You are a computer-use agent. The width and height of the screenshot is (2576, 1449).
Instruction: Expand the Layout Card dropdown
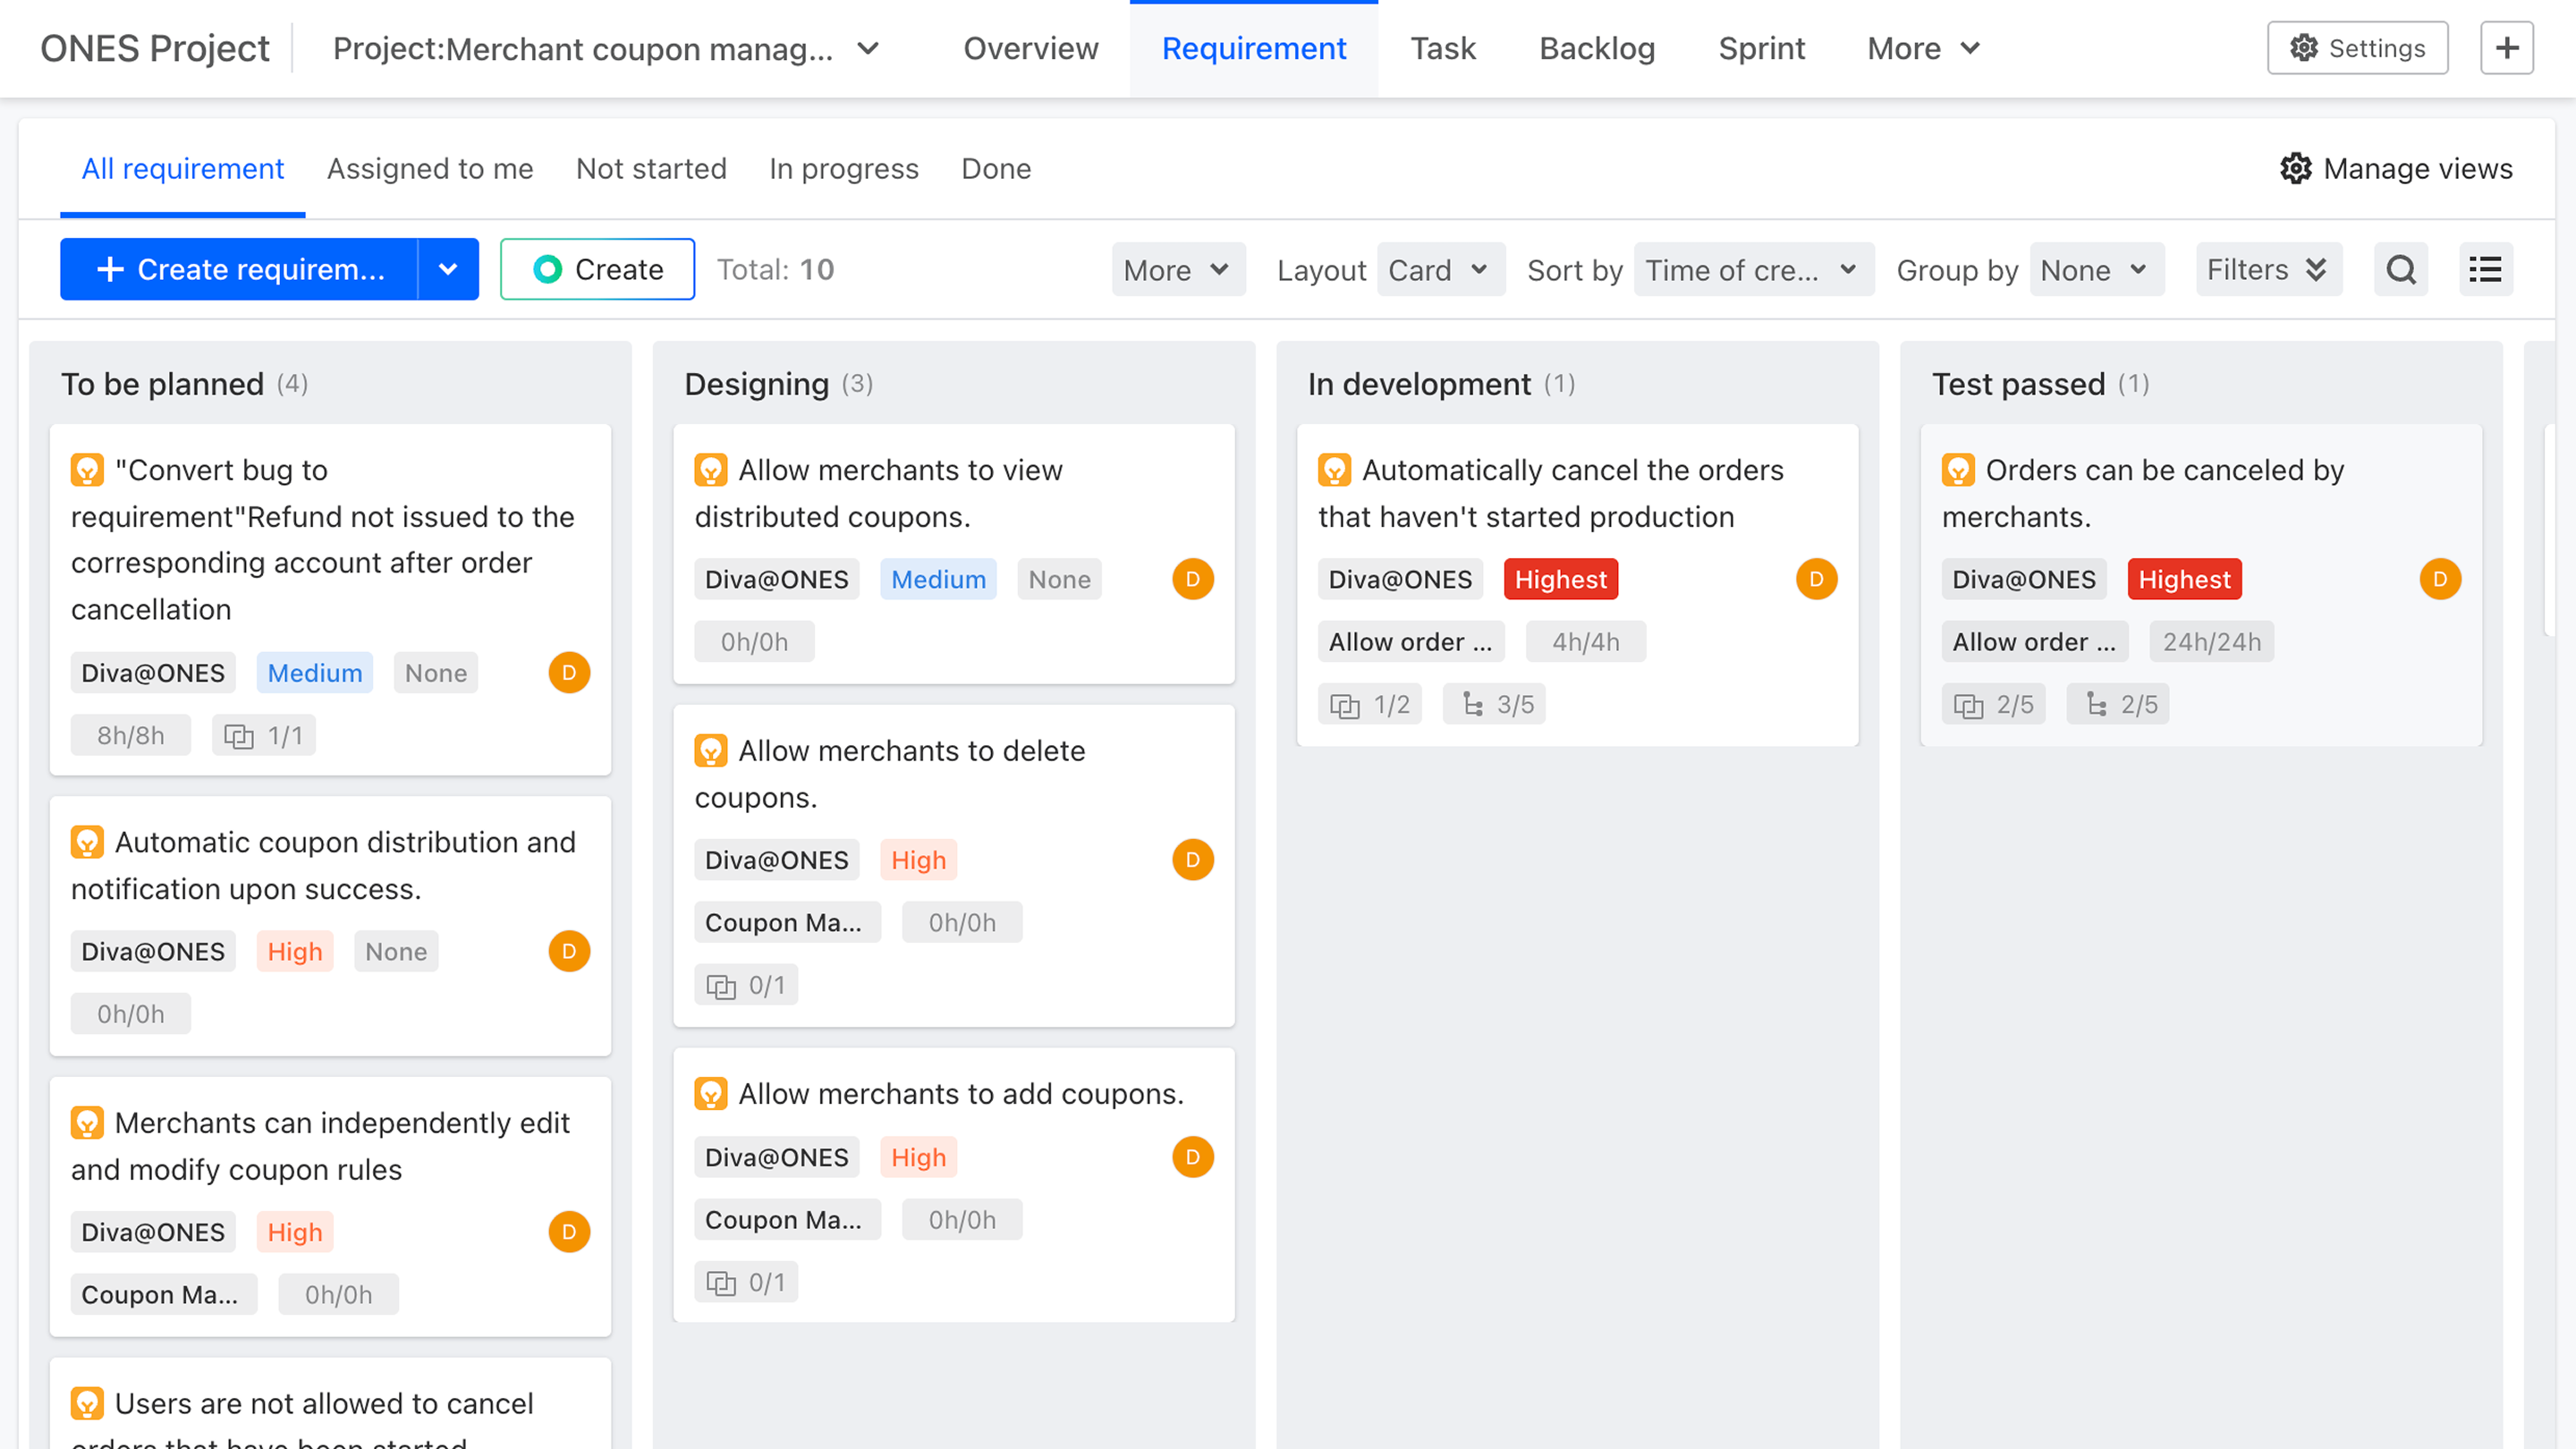[x=1441, y=269]
